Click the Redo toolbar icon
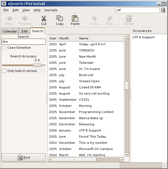Viewport: 168px width, 169px height. click(x=110, y=18)
